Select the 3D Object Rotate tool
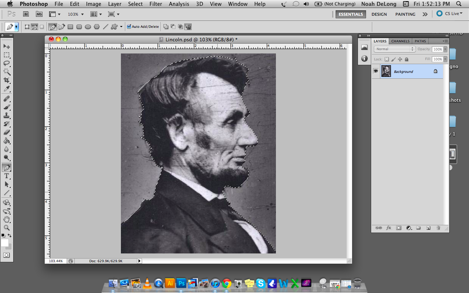Image resolution: width=469 pixels, height=293 pixels. coord(7,203)
